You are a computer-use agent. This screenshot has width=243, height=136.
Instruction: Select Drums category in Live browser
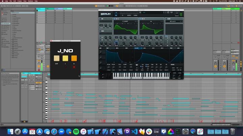5,21
